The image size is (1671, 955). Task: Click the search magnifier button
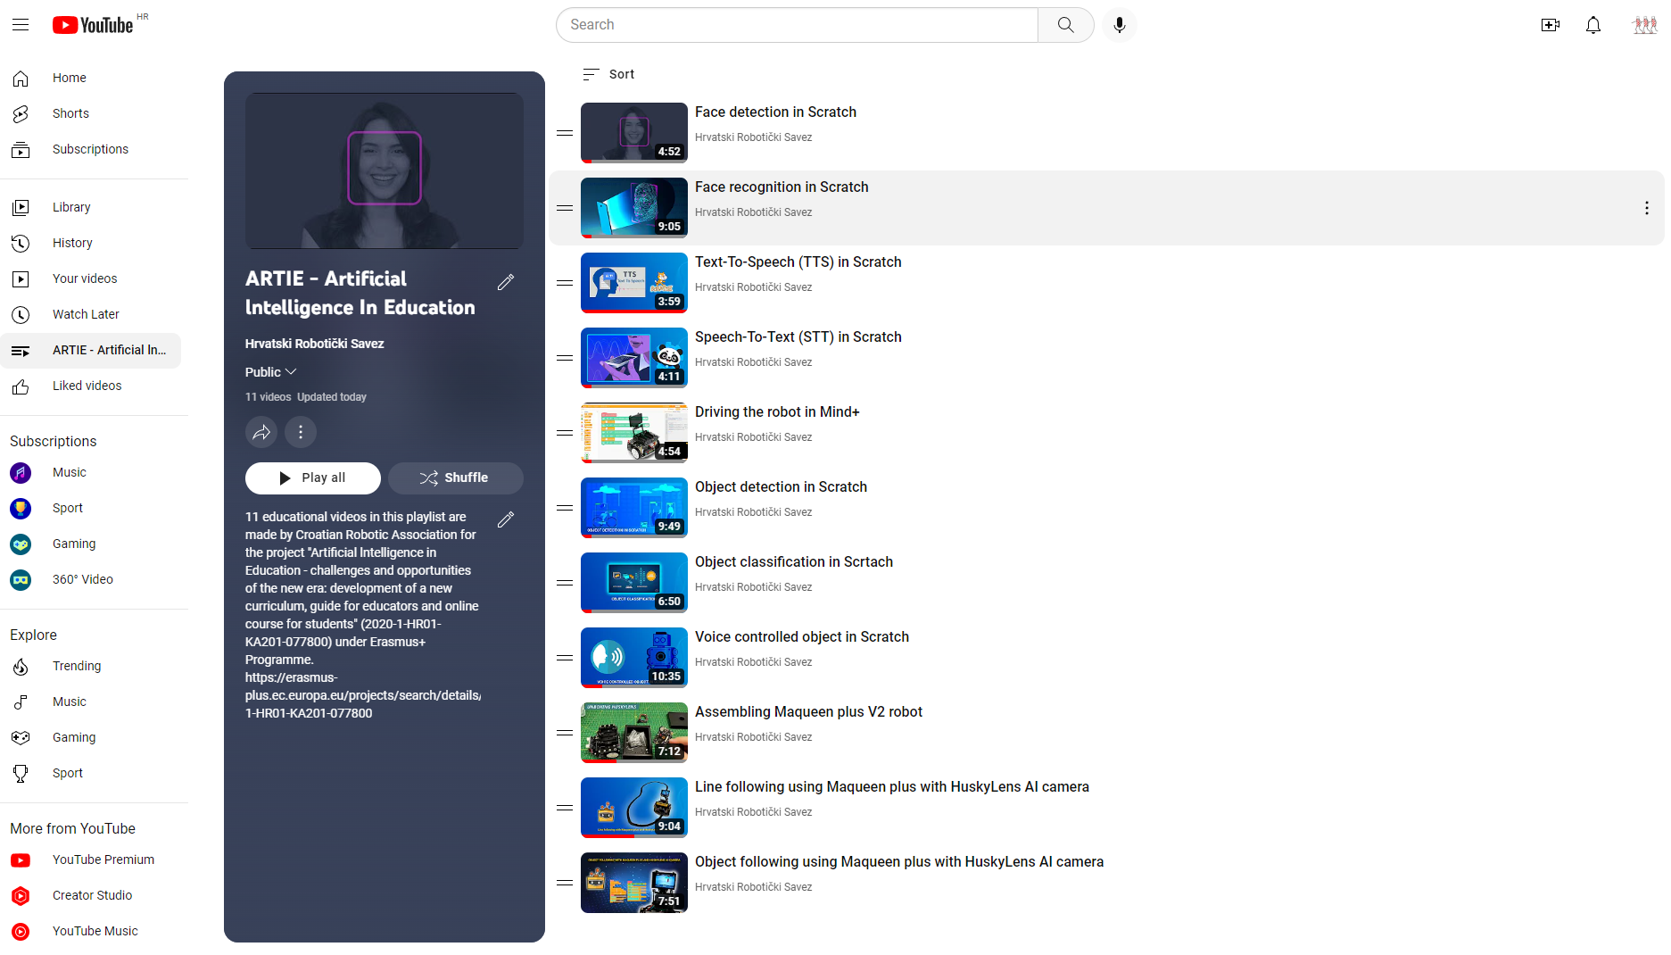pos(1065,25)
